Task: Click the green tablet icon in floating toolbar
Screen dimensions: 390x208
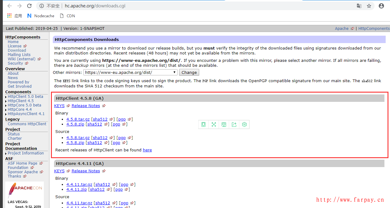Action: tap(203, 125)
